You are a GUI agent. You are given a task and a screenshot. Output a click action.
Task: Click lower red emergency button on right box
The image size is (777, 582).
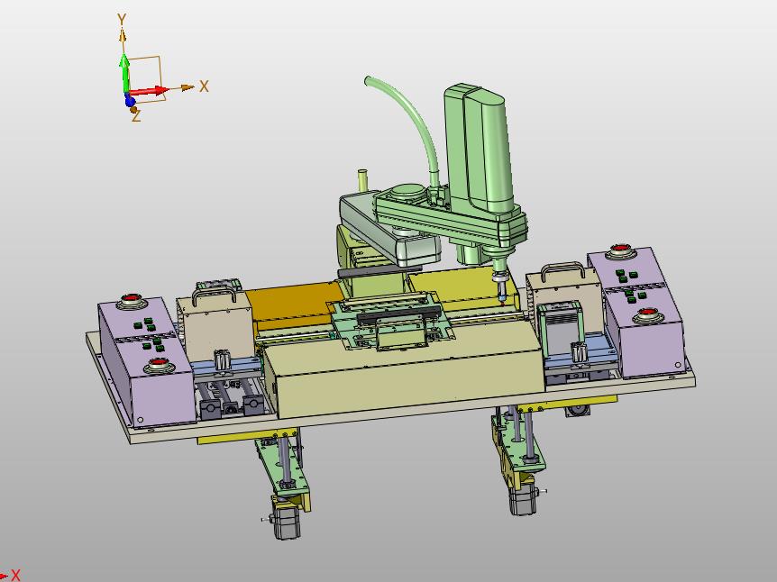click(647, 314)
